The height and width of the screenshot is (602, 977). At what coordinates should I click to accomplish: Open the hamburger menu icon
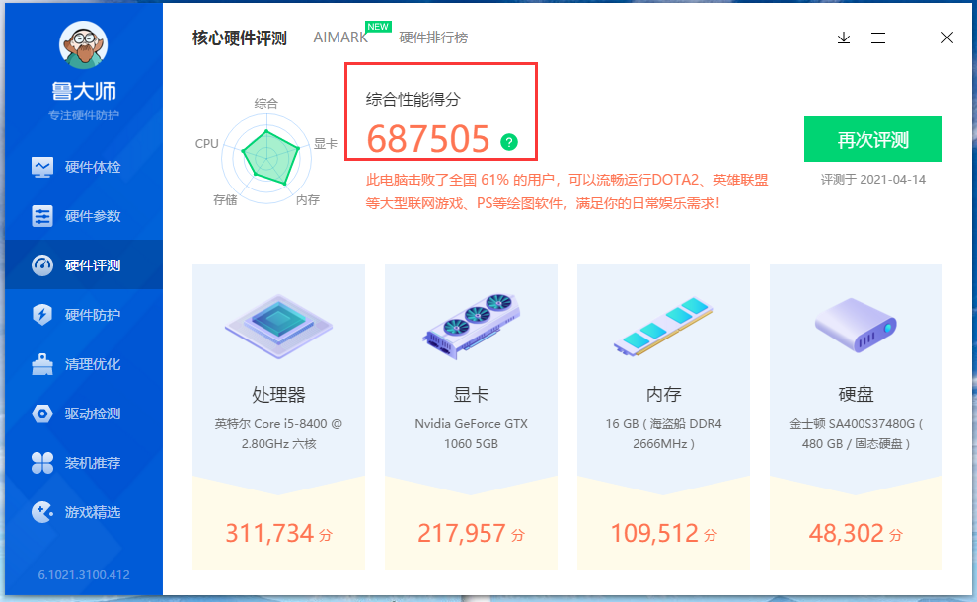coord(878,38)
